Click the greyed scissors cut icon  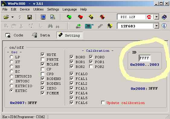(x=21, y=26)
